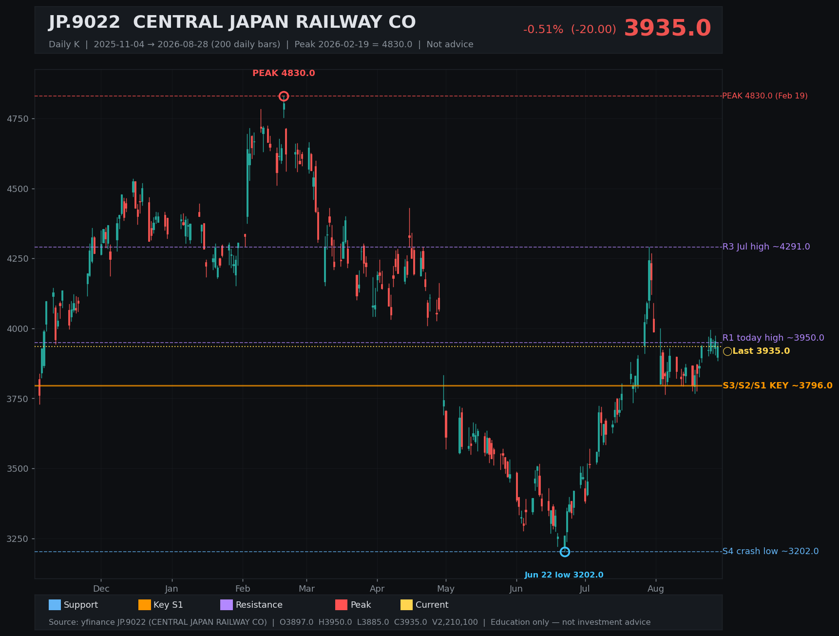Image resolution: width=839 pixels, height=636 pixels.
Task: Click the red Peak legend swatch
Action: click(x=342, y=605)
